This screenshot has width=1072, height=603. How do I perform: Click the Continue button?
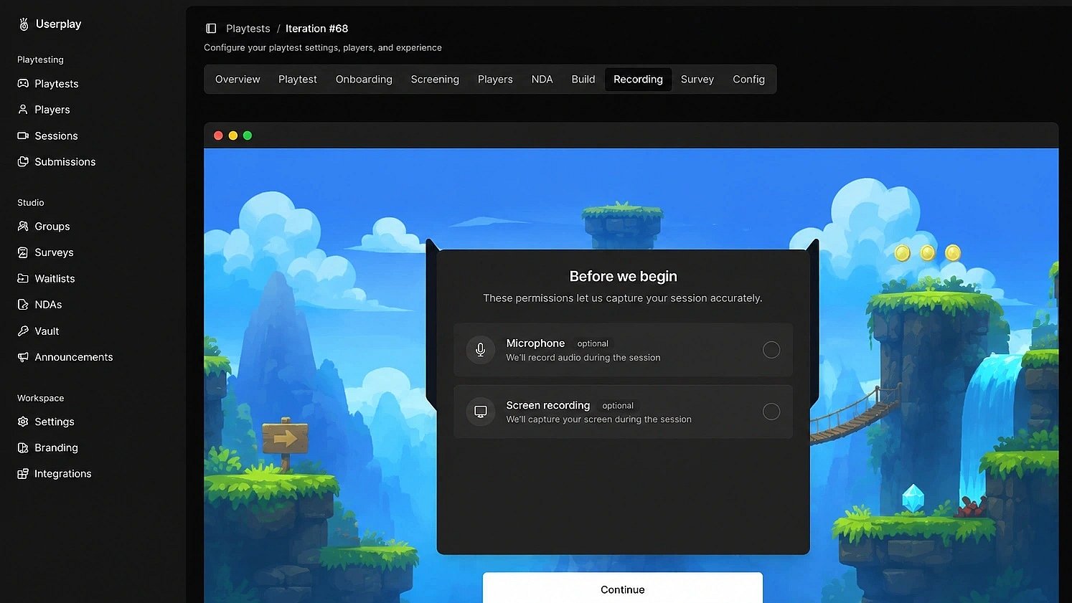(623, 588)
